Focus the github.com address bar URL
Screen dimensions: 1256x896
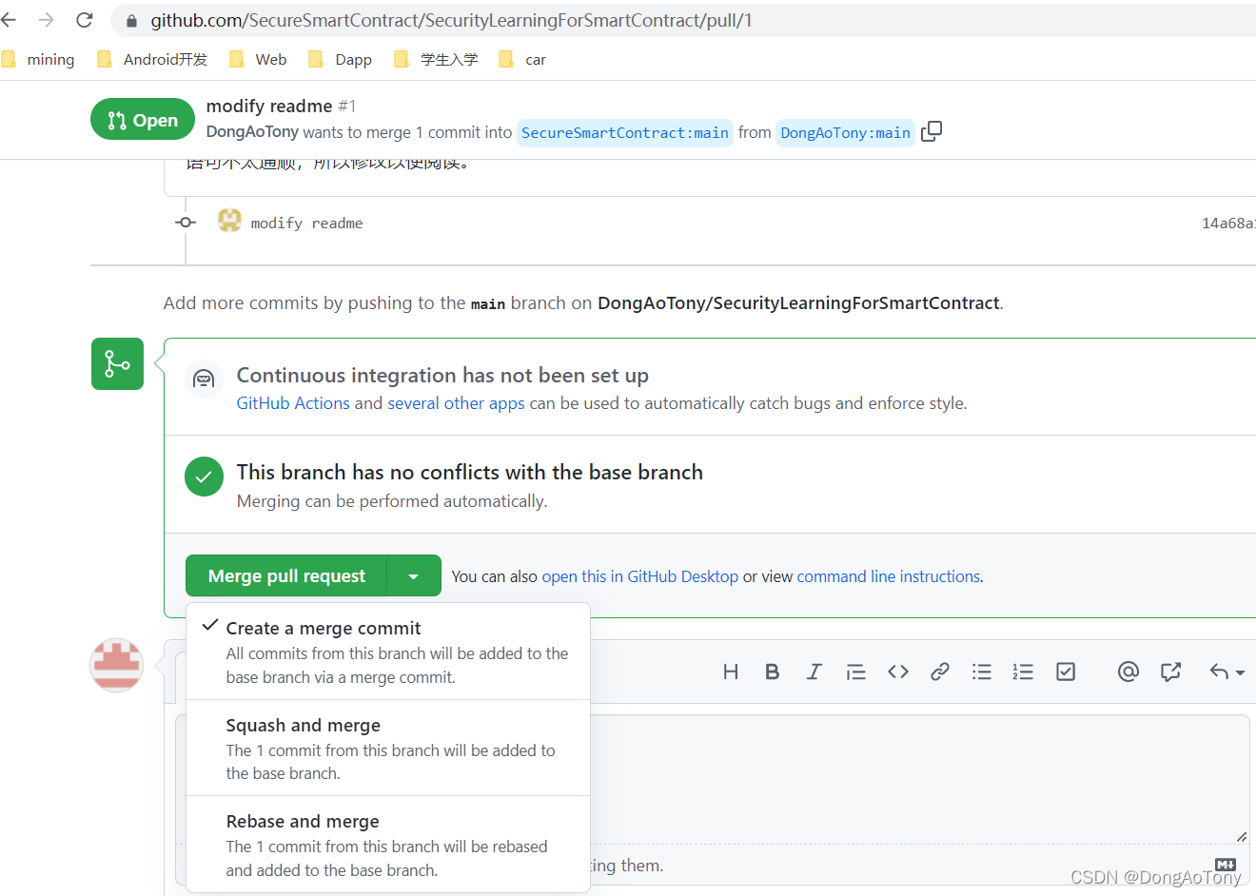pyautogui.click(x=451, y=20)
